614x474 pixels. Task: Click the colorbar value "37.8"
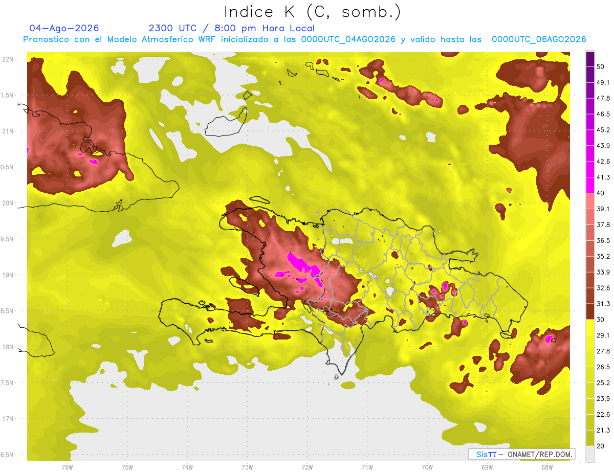tap(603, 225)
